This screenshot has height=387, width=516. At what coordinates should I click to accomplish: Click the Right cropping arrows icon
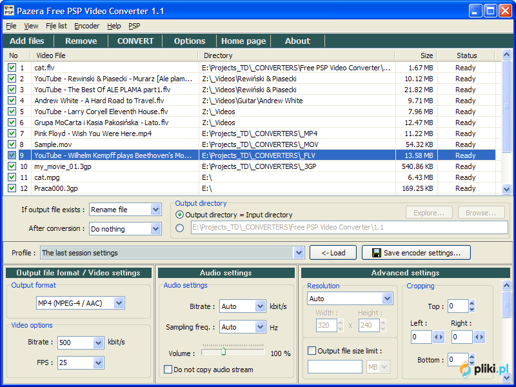(479, 337)
